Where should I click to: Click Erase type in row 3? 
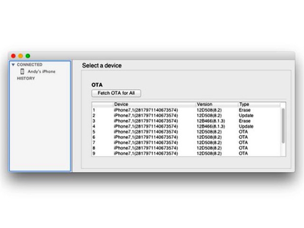(x=245, y=121)
